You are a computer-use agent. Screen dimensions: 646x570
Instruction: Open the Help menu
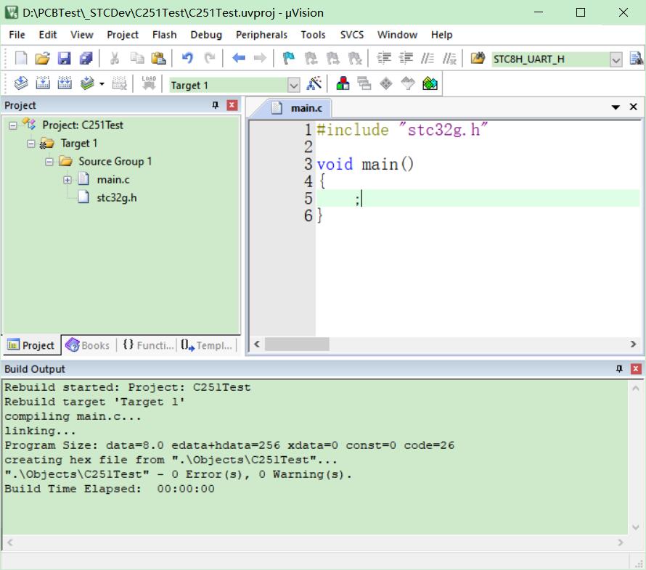tap(441, 35)
